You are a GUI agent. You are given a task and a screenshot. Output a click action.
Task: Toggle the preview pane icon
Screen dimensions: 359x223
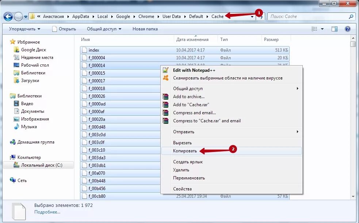(x=335, y=29)
